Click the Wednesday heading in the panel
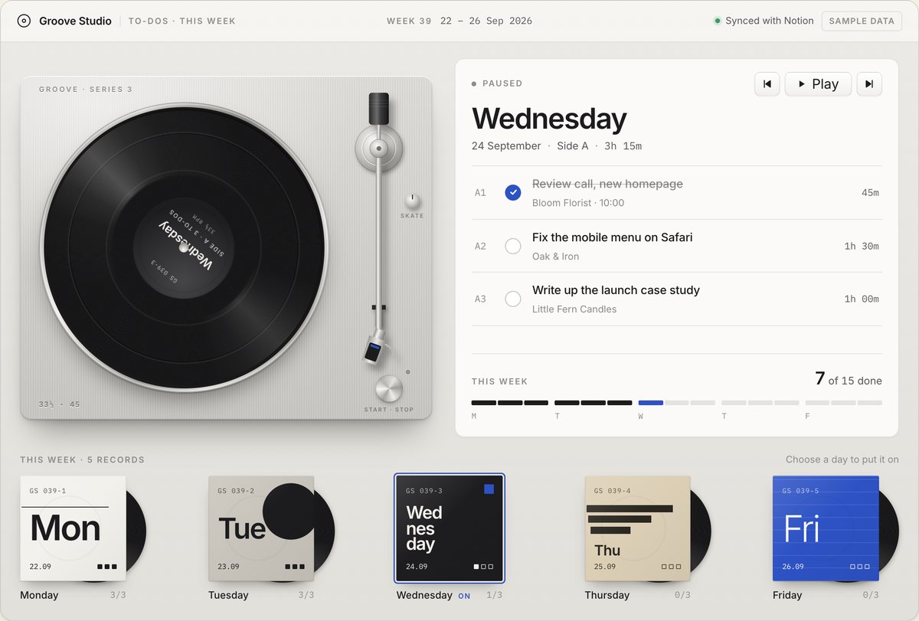This screenshot has height=621, width=919. coord(549,119)
